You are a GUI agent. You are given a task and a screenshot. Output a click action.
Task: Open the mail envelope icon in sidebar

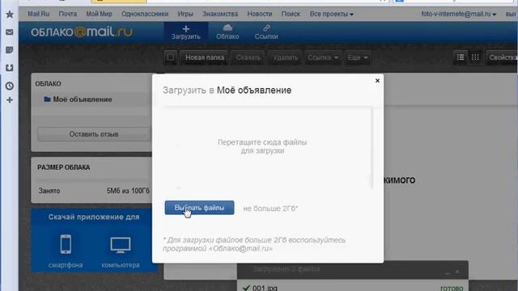tap(10, 32)
